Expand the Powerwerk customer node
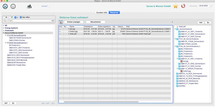The image size is (215, 107). coord(3,31)
